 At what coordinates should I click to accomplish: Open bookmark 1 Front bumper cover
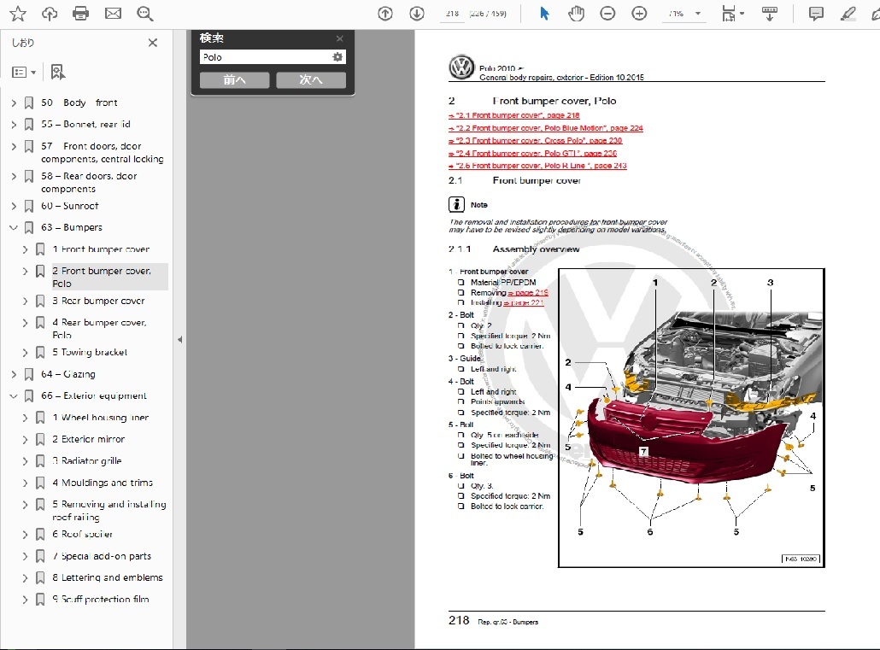(x=101, y=249)
